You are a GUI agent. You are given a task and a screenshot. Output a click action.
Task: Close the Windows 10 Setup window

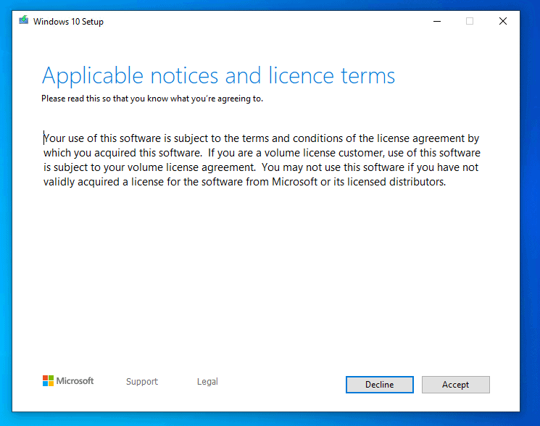click(x=502, y=21)
